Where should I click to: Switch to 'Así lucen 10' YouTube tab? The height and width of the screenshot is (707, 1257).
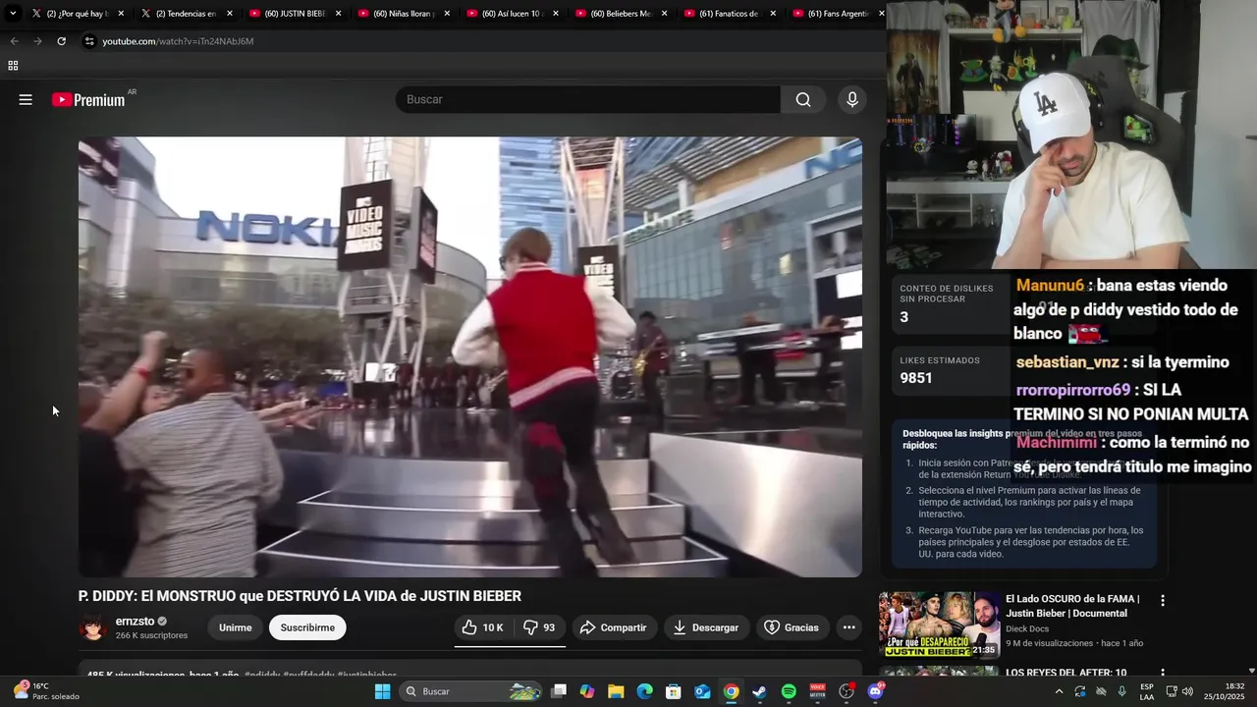(513, 14)
